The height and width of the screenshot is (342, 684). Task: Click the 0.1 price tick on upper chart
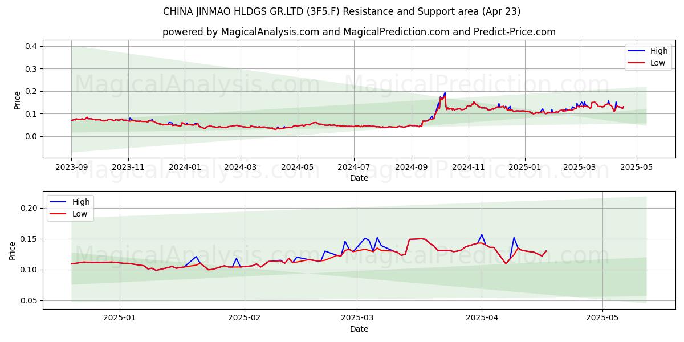pyautogui.click(x=31, y=114)
